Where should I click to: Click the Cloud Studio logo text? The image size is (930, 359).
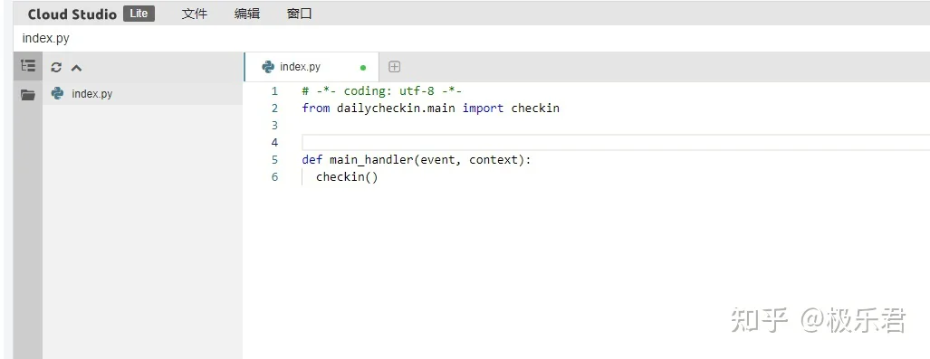pos(72,14)
